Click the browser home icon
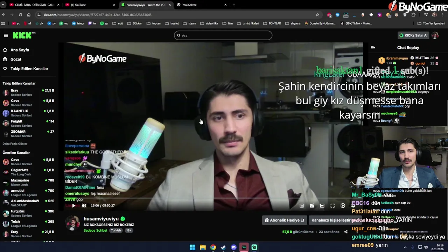Viewport: 448px width, 252px height. click(x=29, y=15)
